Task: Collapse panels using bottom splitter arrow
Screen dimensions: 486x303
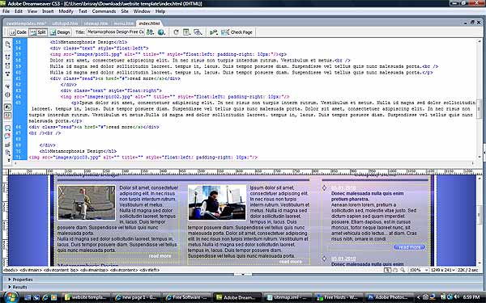Action: pyautogui.click(x=243, y=274)
